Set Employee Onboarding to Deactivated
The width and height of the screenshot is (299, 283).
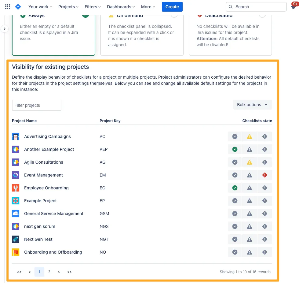(265, 188)
